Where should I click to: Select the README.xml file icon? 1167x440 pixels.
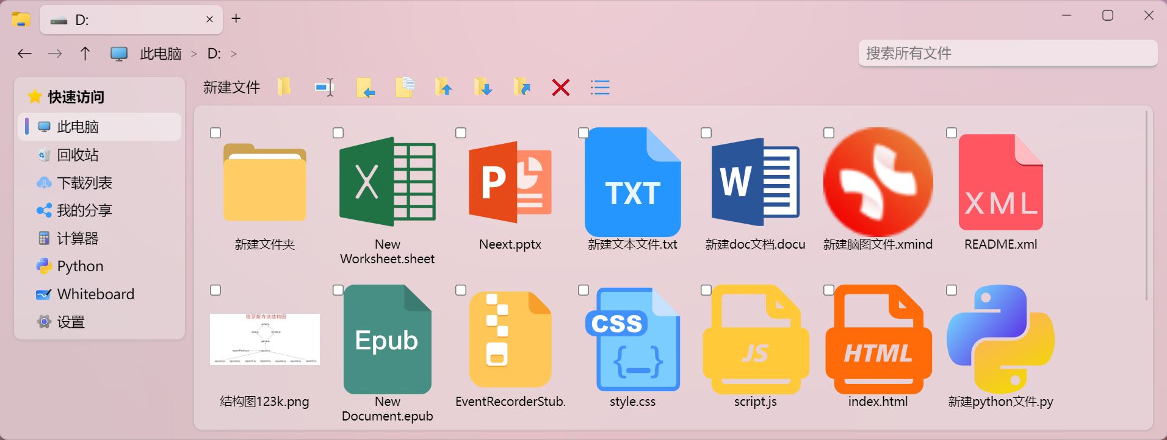coord(1001,182)
